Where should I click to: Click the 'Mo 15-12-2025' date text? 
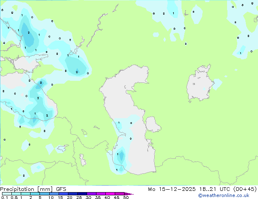point(172,189)
